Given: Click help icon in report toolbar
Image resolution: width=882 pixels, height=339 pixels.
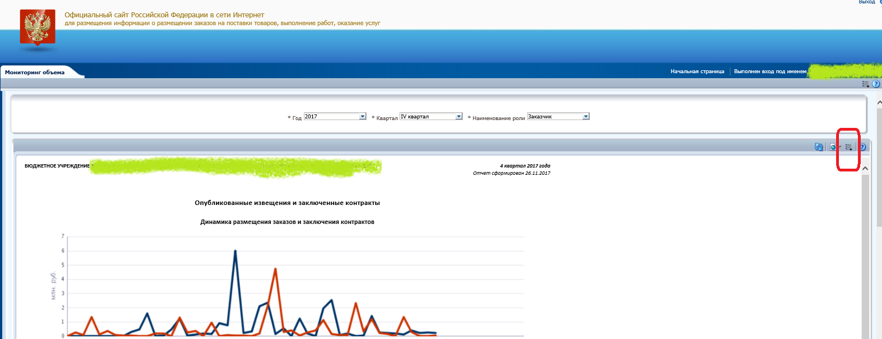Looking at the screenshot, I should click(862, 147).
